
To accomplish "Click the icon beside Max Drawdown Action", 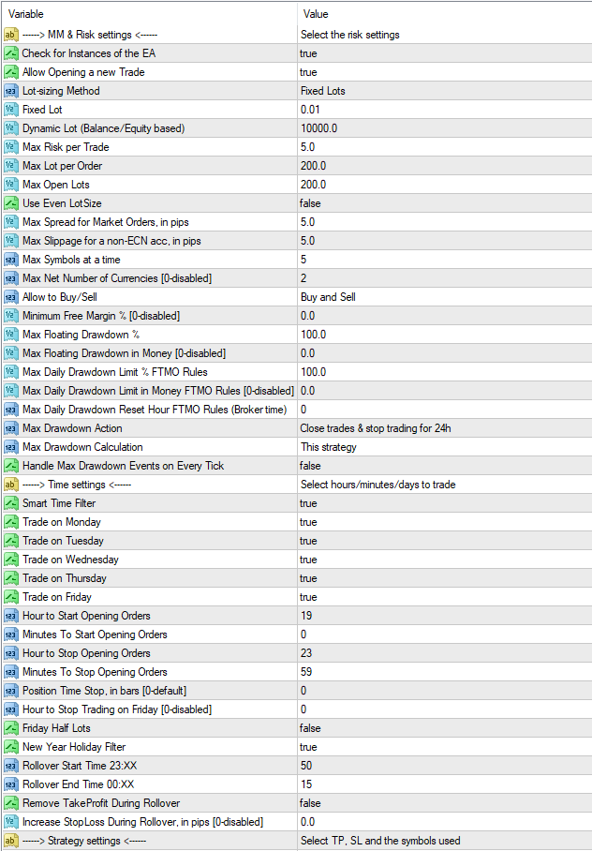I will pos(11,428).
